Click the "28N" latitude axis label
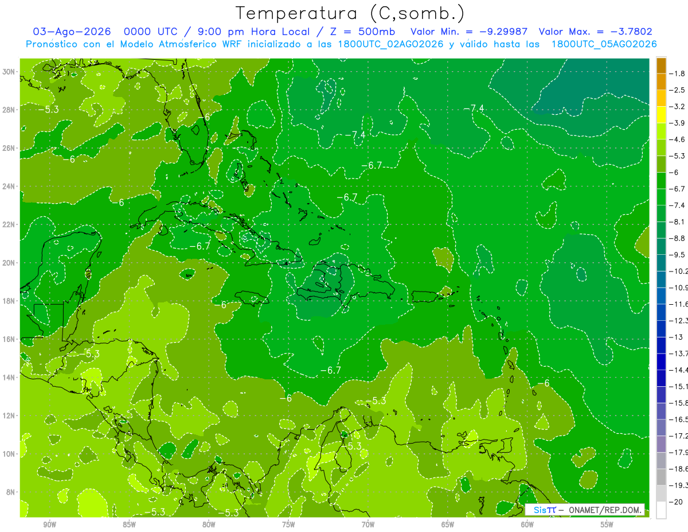688x532 pixels. click(x=8, y=110)
